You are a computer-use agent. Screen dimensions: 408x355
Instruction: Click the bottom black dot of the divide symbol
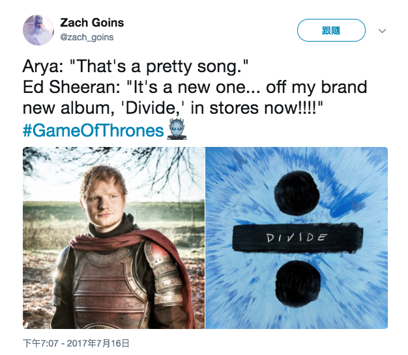click(x=298, y=283)
